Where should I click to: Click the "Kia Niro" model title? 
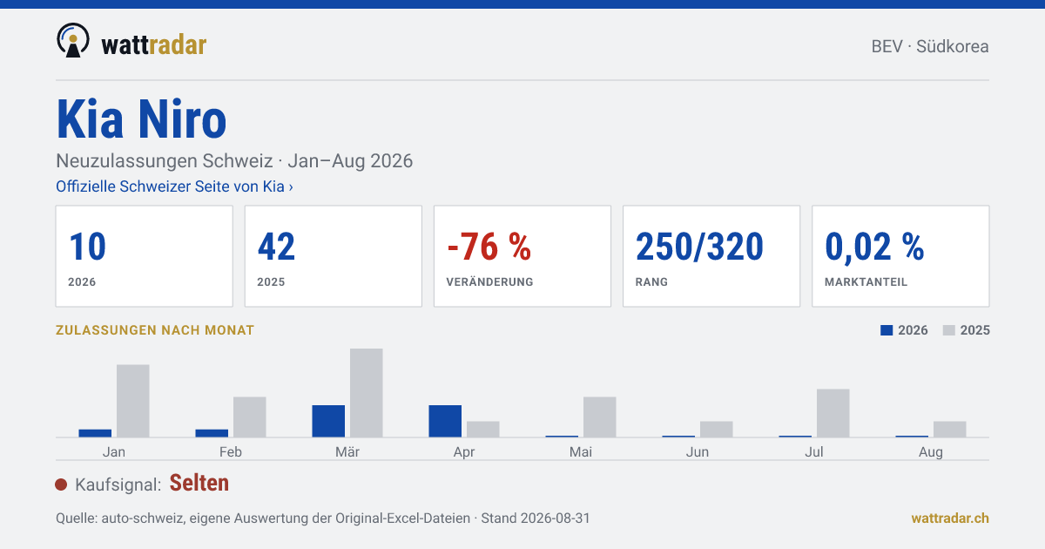(142, 119)
